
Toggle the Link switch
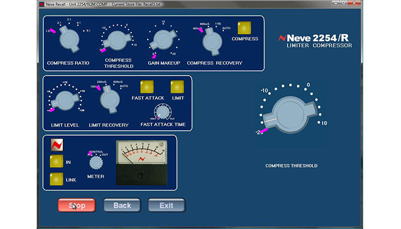pyautogui.click(x=57, y=179)
